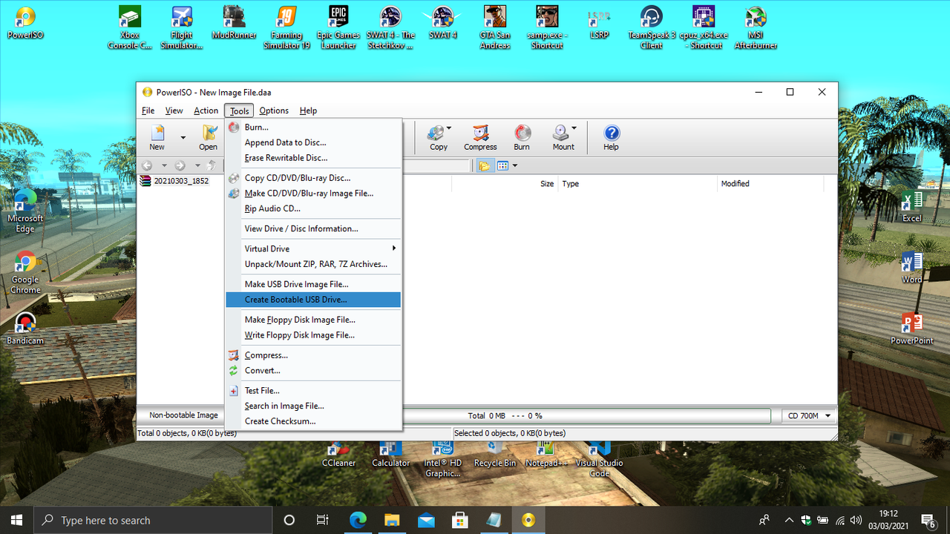This screenshot has height=534, width=950.
Task: Open the view mode dropdown arrow
Action: [514, 166]
